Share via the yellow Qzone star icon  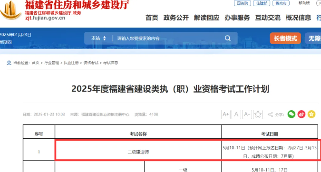pos(311,114)
